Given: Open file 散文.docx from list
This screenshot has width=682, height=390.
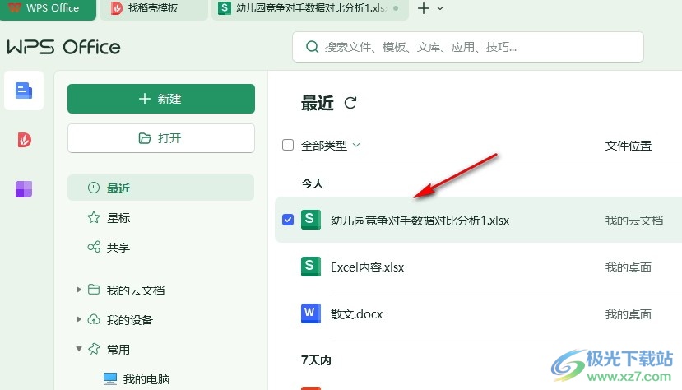Looking at the screenshot, I should 356,314.
